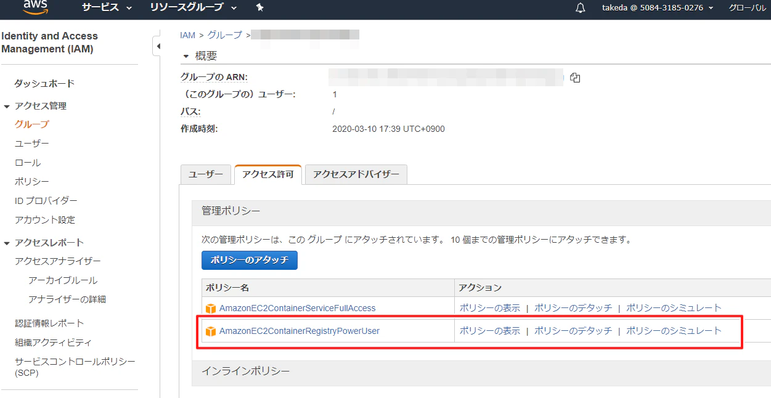771x398 pixels.
Task: Open ID プロバイダー in the sidebar
Action: coord(46,201)
